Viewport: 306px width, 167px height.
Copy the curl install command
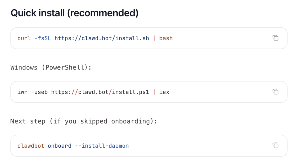pyautogui.click(x=275, y=38)
